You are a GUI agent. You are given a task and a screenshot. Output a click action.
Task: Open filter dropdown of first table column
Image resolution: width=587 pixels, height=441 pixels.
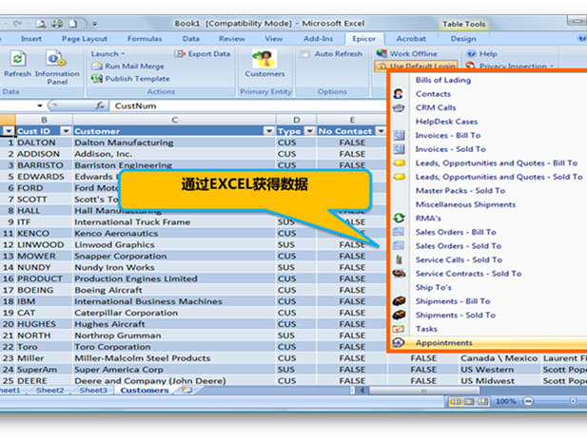point(9,131)
